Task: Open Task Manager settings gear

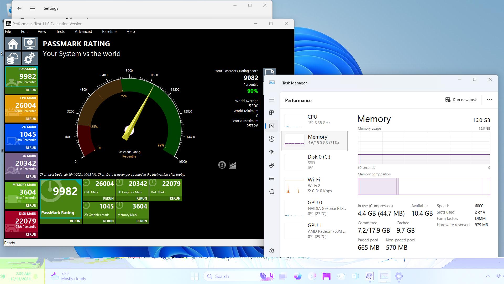Action: (272, 251)
